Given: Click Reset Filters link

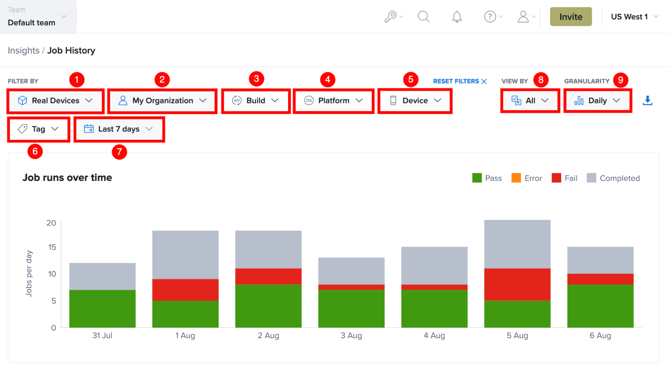Looking at the screenshot, I should click(460, 81).
